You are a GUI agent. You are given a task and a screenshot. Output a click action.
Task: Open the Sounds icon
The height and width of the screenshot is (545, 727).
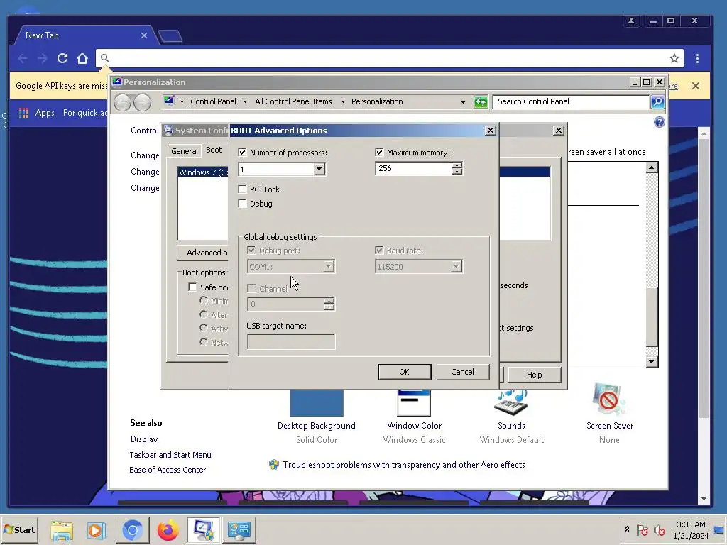point(511,402)
